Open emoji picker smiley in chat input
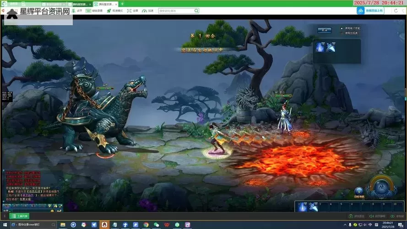 (52, 211)
